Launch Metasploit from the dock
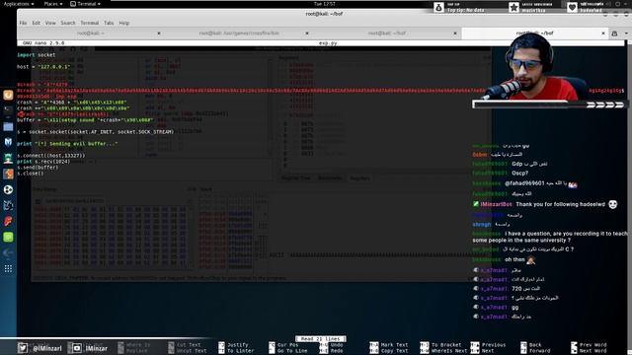Screen dimensions: 632x355 (x=8, y=142)
